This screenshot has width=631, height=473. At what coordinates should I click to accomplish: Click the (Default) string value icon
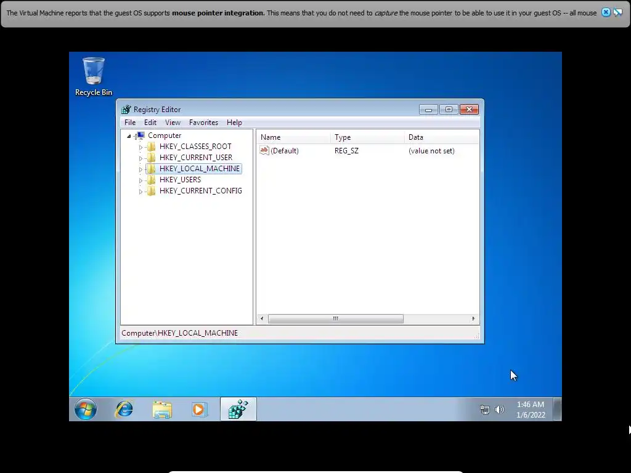point(264,150)
